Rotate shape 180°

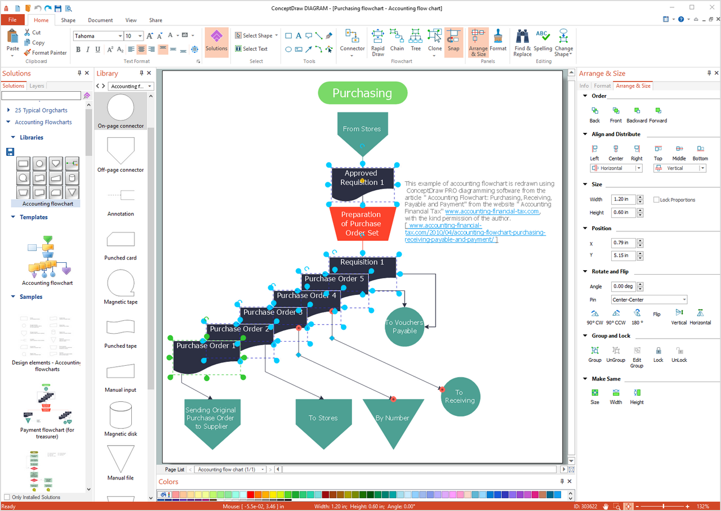pyautogui.click(x=637, y=317)
